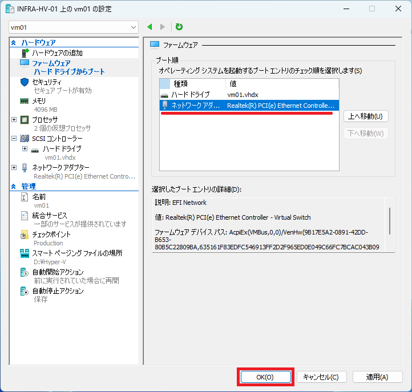The image size is (412, 392).
Task: Click the 値 column header
Action: pyautogui.click(x=282, y=84)
